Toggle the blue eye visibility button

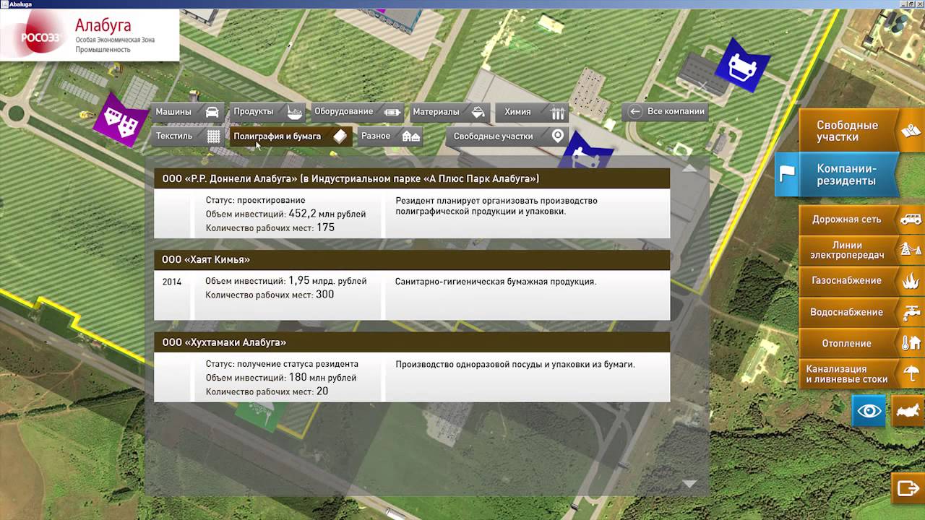(x=869, y=411)
